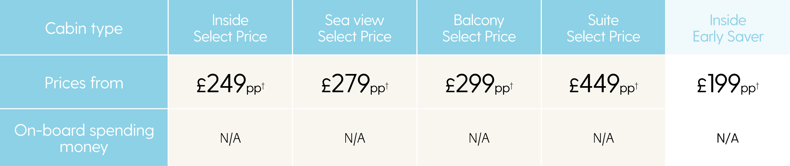This screenshot has height=166, width=790.
Task: Select the £249pp Inside price
Action: pos(230,84)
